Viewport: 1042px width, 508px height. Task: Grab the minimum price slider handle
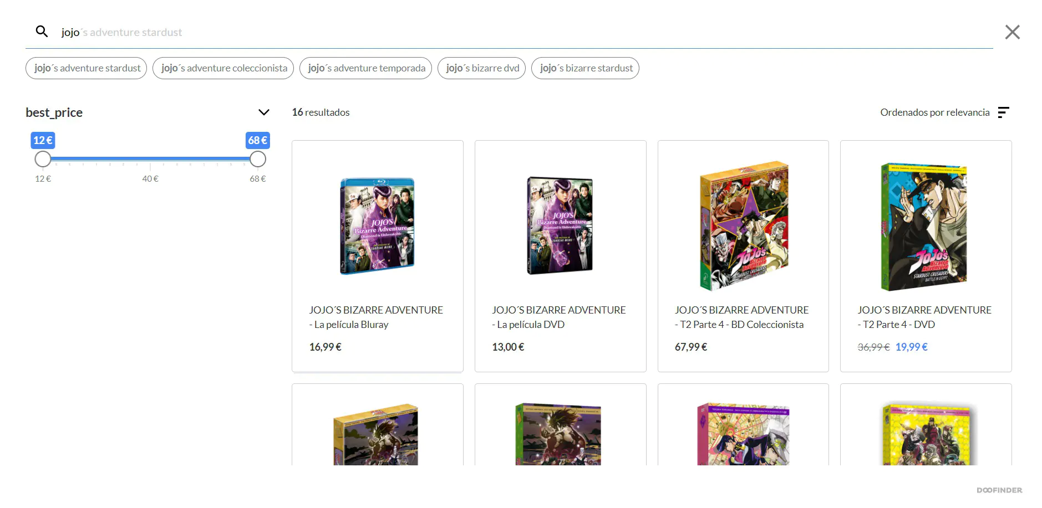coord(43,160)
